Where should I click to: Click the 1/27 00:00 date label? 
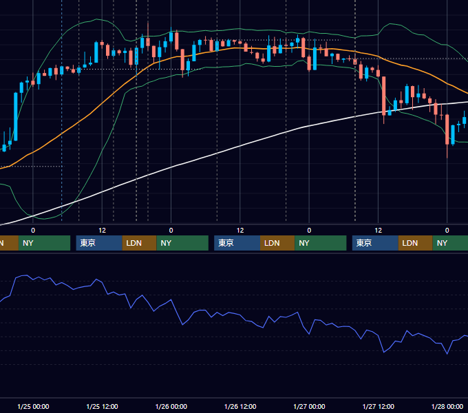[309, 406]
